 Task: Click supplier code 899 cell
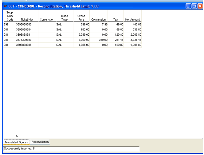pos(10,25)
